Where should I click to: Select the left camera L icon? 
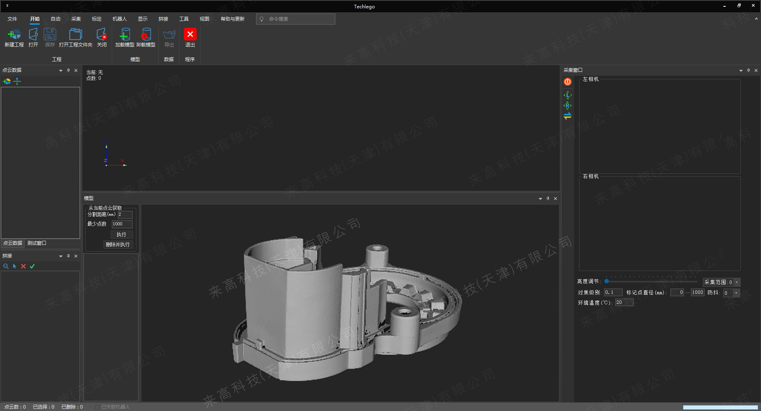click(568, 95)
